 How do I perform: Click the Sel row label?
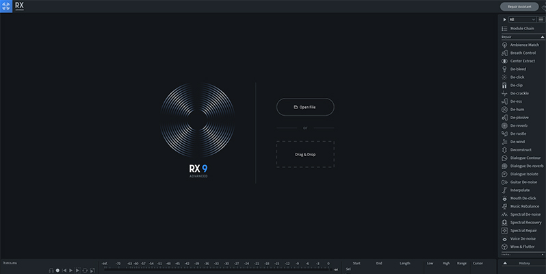348,269
